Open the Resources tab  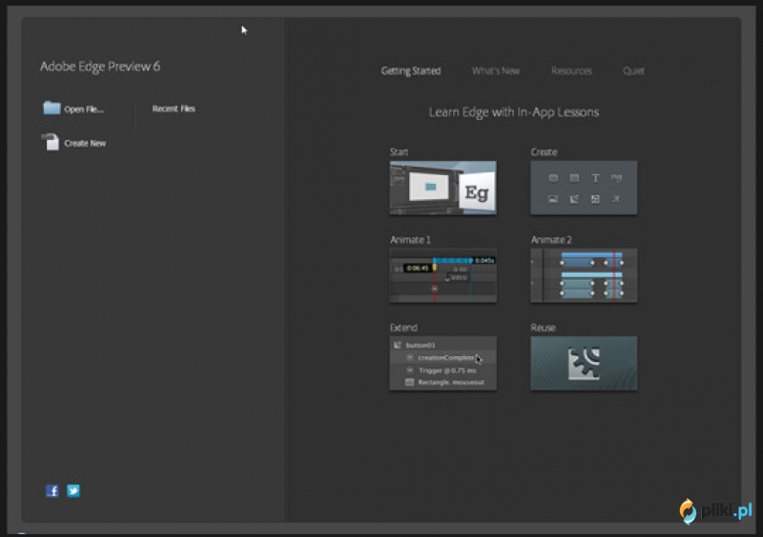tap(571, 71)
